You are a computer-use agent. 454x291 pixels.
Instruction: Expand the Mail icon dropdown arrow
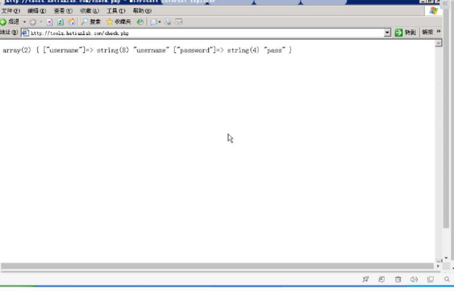coord(159,23)
